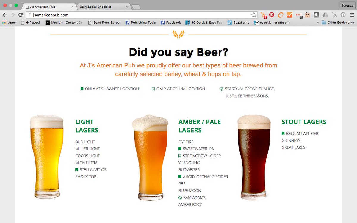357x223 pixels.
Task: Click the amber lager beer glass image
Action: tap(150, 158)
